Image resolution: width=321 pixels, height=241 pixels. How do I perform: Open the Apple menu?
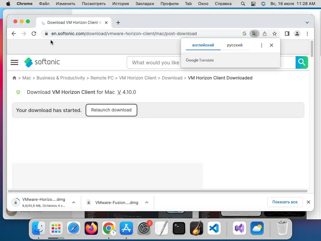pos(8,4)
